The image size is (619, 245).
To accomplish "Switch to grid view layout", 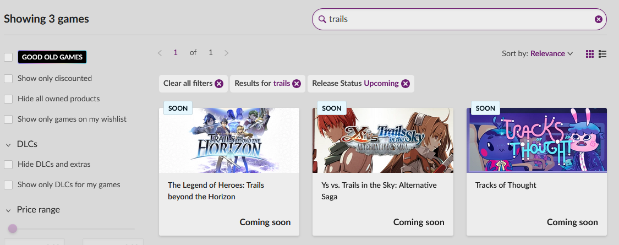I will 590,54.
